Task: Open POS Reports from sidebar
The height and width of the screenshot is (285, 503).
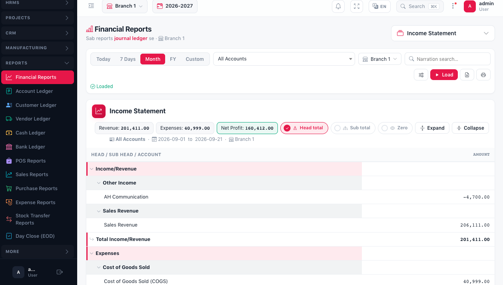Action: tap(38, 161)
